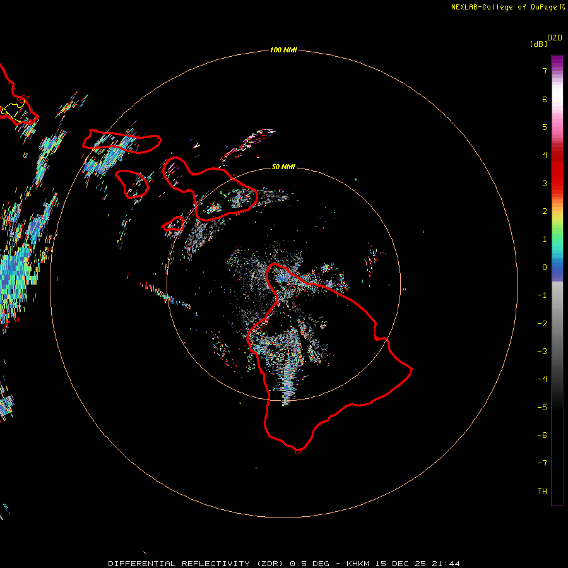Click the DZD label above the color bar
Screen dimensions: 568x568
(x=555, y=38)
